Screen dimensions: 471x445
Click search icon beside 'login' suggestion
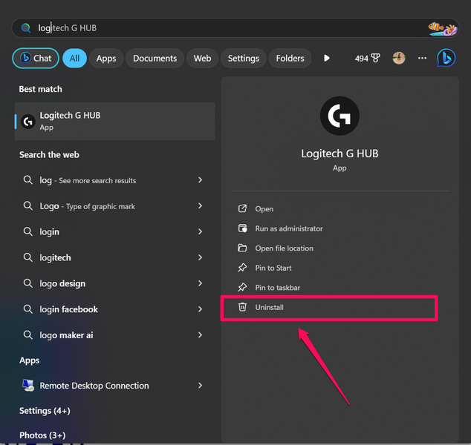coord(28,231)
